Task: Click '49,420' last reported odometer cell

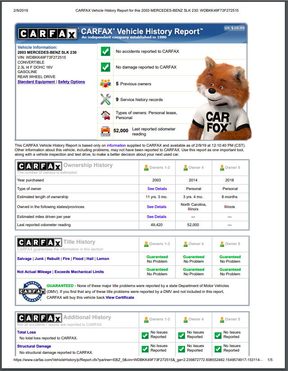Action: [157, 225]
